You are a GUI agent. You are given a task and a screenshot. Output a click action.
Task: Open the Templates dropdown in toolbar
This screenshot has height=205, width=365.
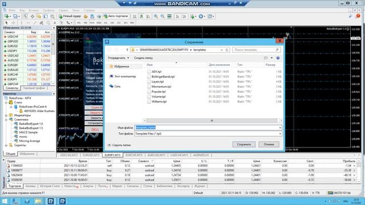click(210, 17)
